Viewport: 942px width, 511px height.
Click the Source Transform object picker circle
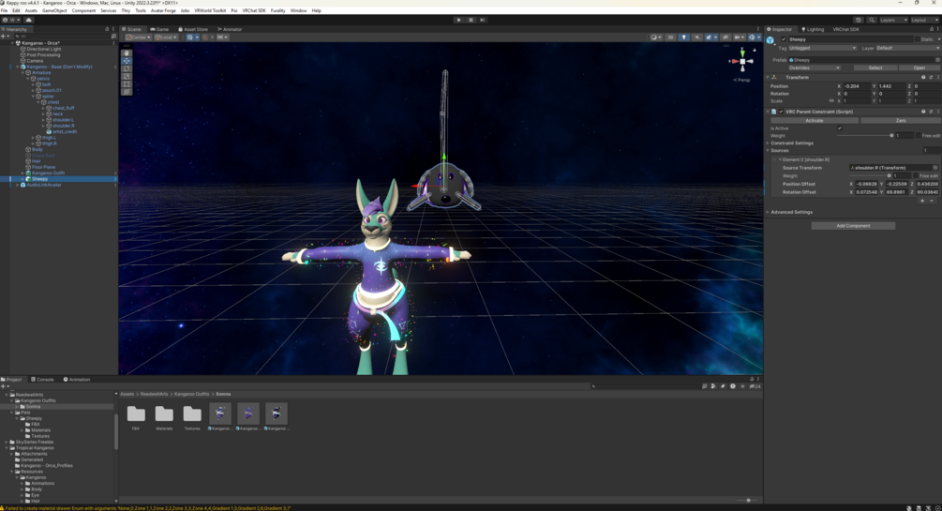coord(935,168)
